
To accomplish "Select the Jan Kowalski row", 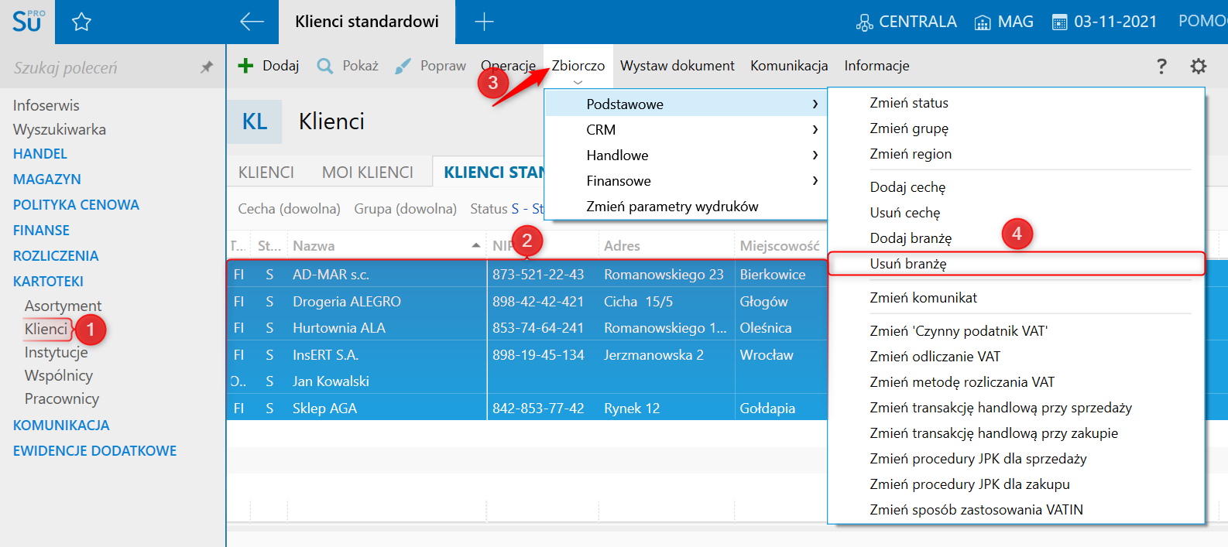I will pyautogui.click(x=527, y=381).
